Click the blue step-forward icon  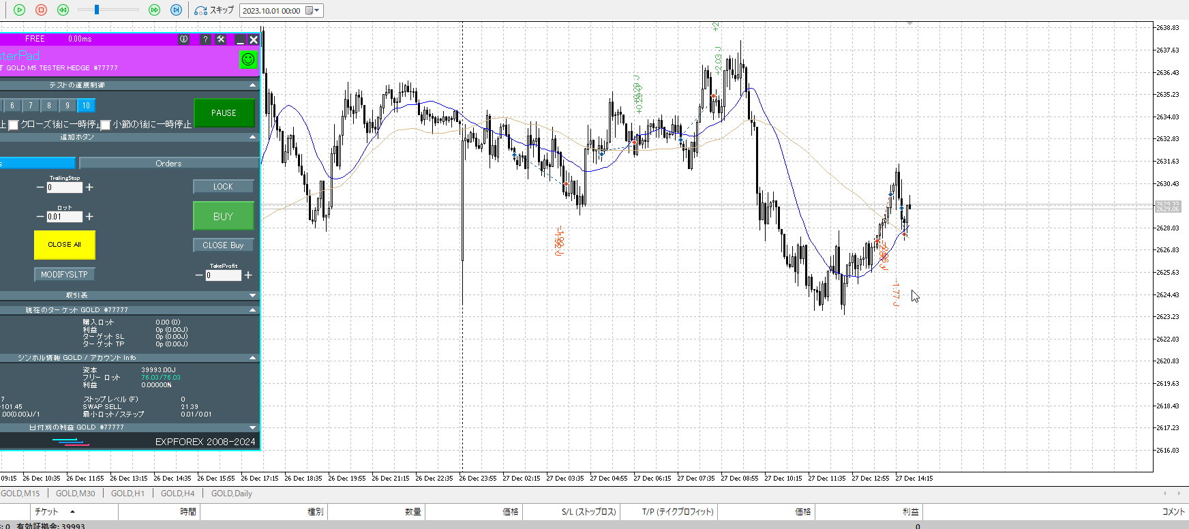click(x=176, y=10)
